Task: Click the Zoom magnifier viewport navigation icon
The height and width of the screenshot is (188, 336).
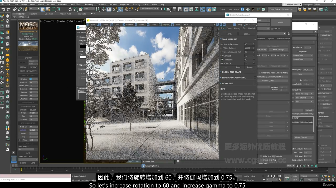Action: pos(301,166)
